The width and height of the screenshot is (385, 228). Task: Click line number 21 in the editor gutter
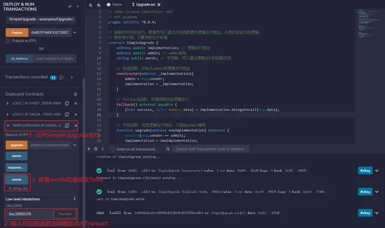pyautogui.click(x=99, y=115)
